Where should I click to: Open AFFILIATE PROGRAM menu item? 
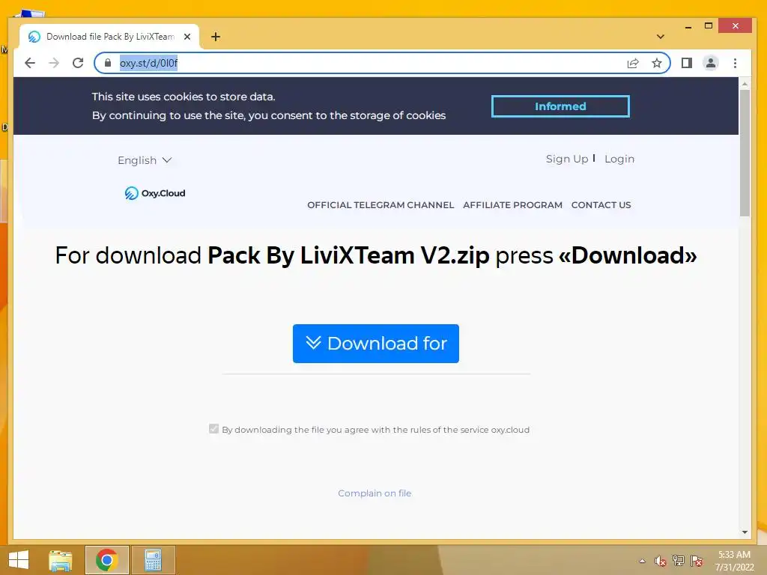[x=512, y=205]
